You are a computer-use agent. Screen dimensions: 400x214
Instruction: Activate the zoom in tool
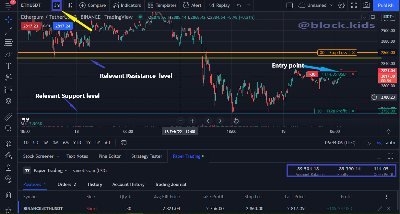(x=8, y=128)
